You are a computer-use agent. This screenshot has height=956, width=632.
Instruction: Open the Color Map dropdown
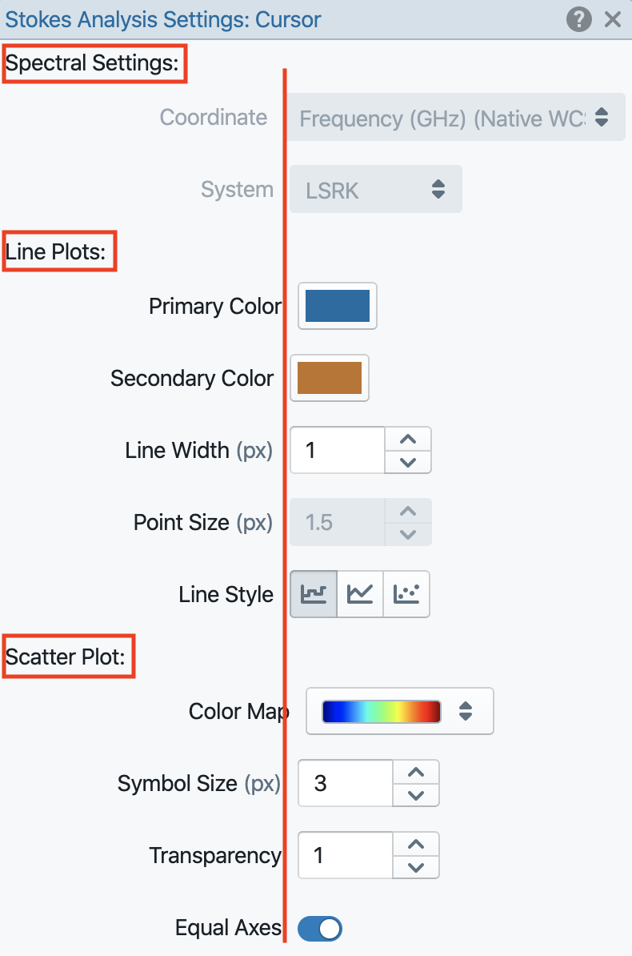pos(399,711)
